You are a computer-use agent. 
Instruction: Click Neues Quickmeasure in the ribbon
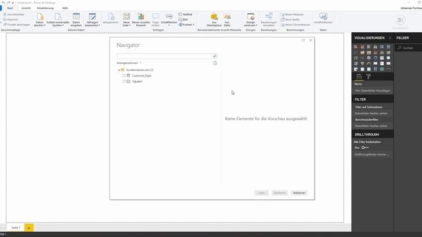click(295, 24)
